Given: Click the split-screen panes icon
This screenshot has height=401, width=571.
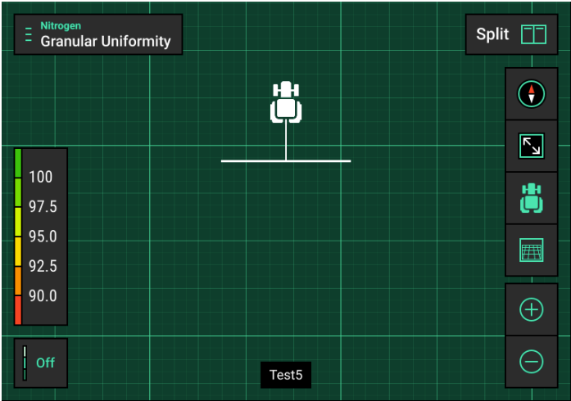Looking at the screenshot, I should tap(533, 35).
